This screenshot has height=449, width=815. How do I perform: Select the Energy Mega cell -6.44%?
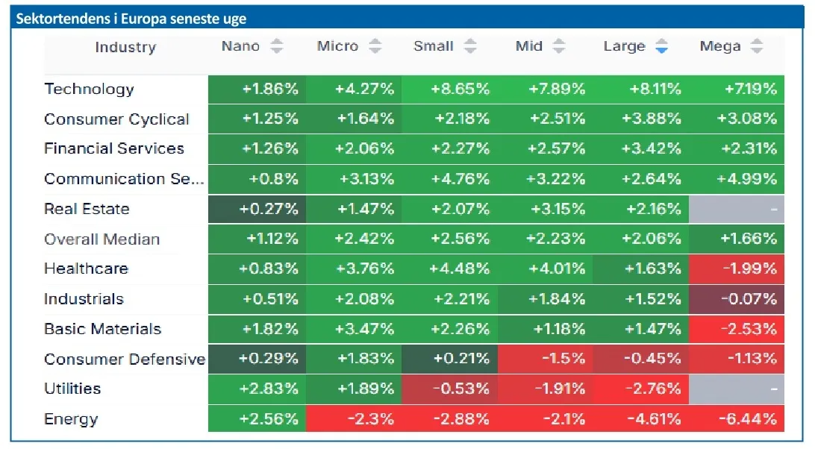pos(737,419)
